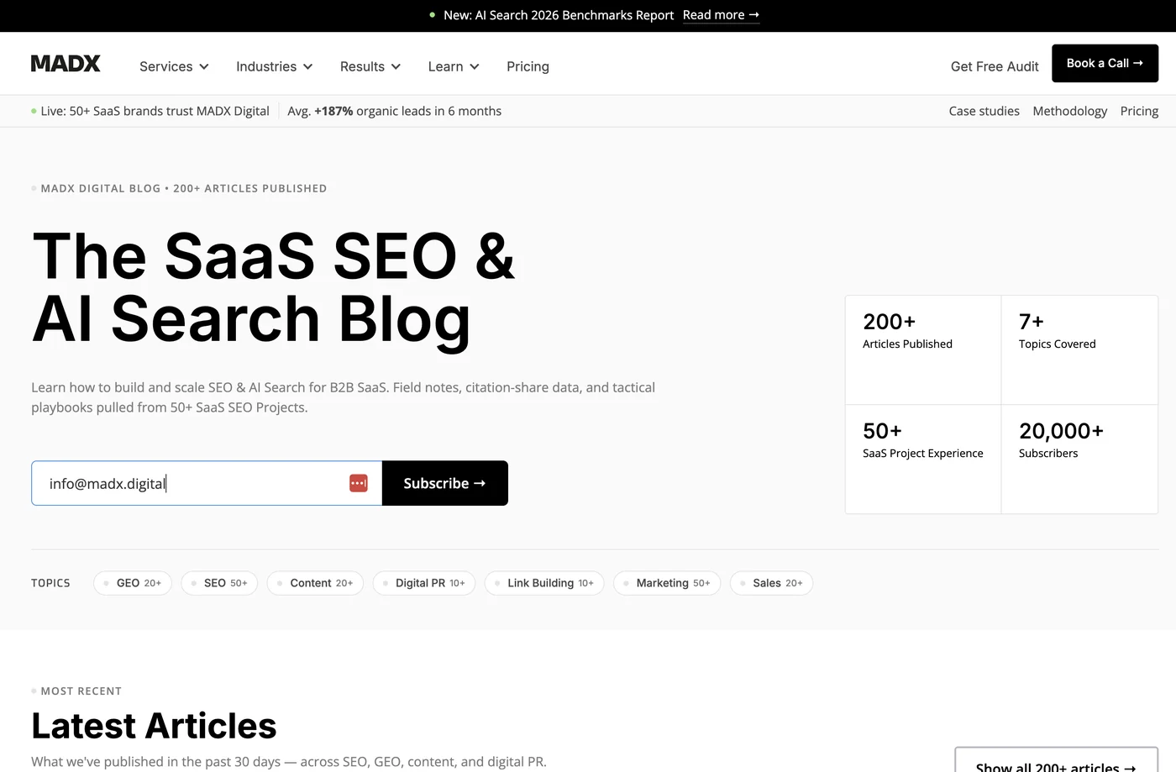Expand the Services dropdown menu

point(174,66)
